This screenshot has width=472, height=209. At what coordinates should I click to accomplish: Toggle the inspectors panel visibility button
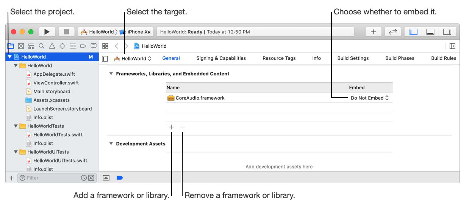click(447, 32)
